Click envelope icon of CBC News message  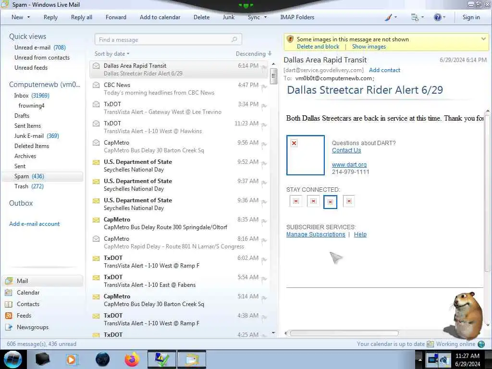96,85
